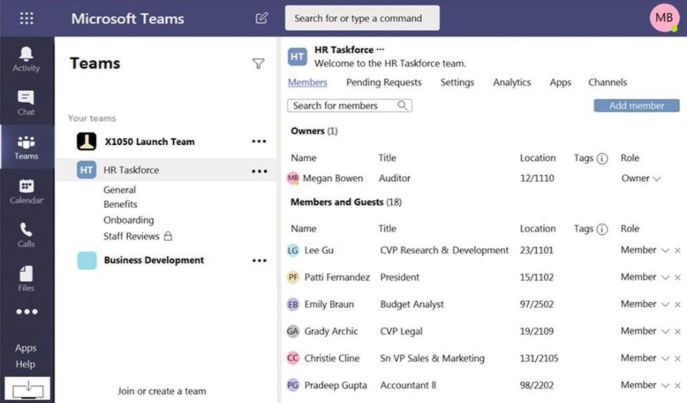
Task: Click the download desktop app icon
Action: point(28,387)
